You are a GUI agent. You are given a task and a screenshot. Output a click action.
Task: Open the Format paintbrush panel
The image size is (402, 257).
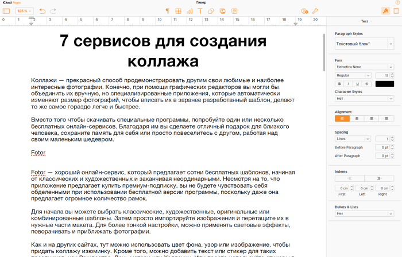pos(385,11)
